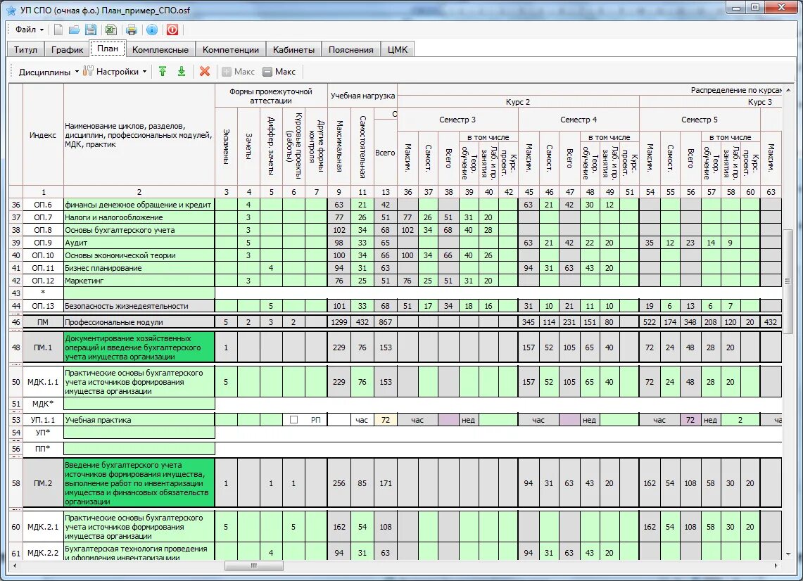Click the horizontal scrollbar right arrow

(776, 566)
